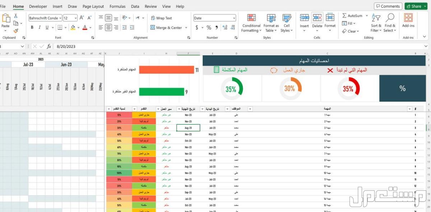
Task: Click the Orientation text angle icon
Action: (125, 18)
